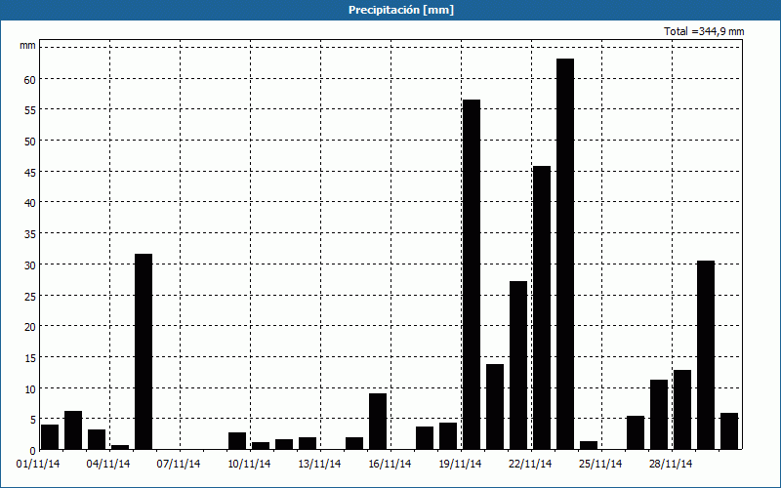Click the 'mm' unit label above the y-axis

[27, 46]
